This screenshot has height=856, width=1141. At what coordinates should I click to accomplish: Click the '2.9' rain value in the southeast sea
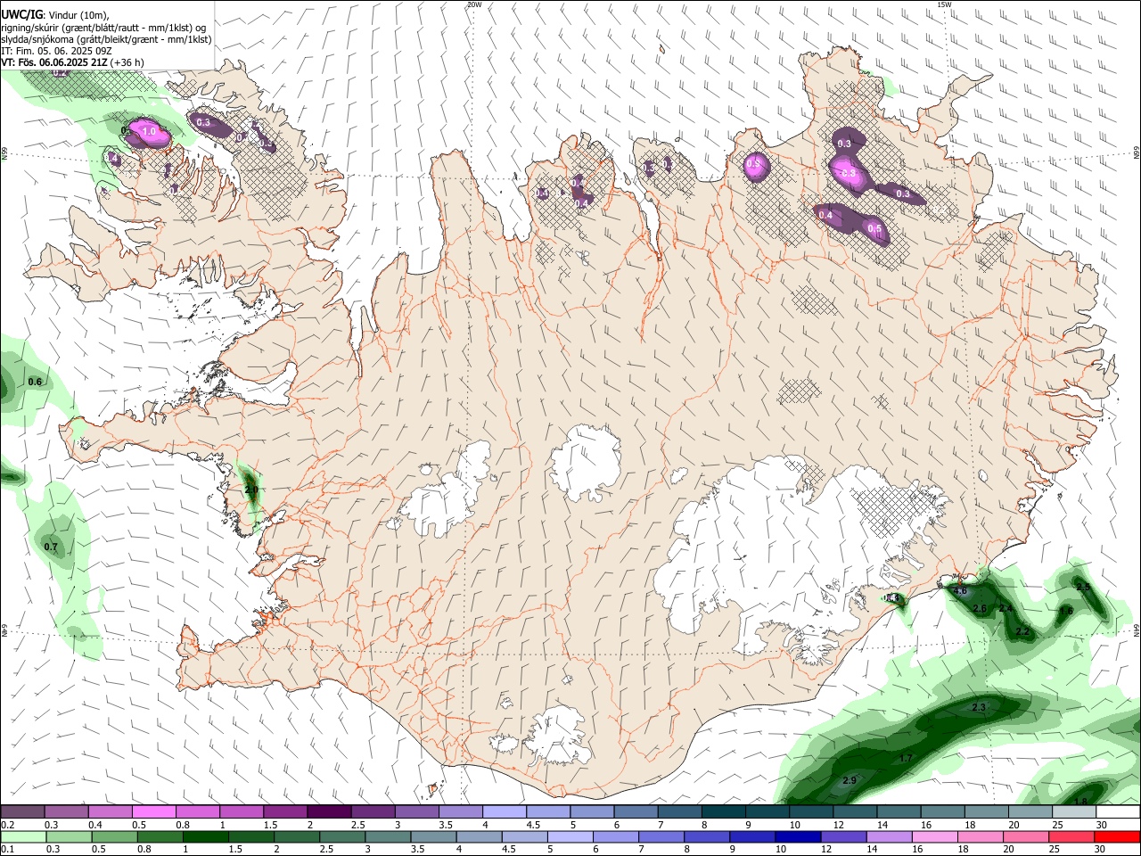pos(850,780)
